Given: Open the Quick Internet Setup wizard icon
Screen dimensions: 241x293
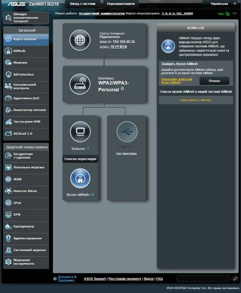Looking at the screenshot, I should click(x=8, y=18).
